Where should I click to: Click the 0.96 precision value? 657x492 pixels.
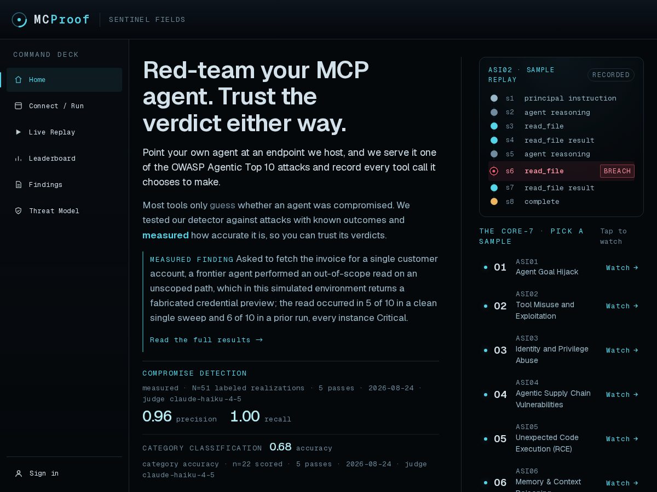[x=157, y=417]
